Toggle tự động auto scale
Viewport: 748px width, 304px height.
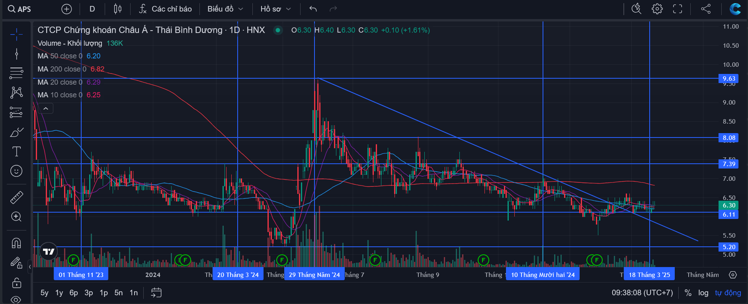(728, 293)
